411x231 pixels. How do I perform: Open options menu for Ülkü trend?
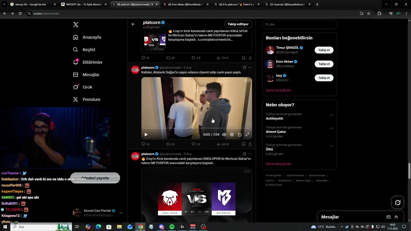coord(331,146)
